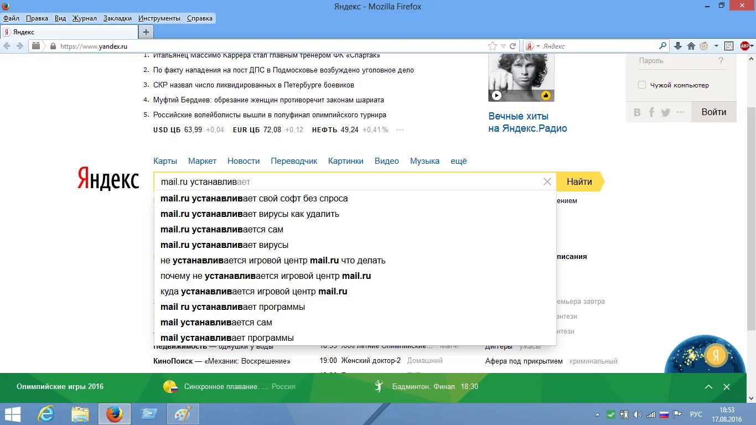Clear the Yandex search field with X
The height and width of the screenshot is (425, 756).
[547, 182]
